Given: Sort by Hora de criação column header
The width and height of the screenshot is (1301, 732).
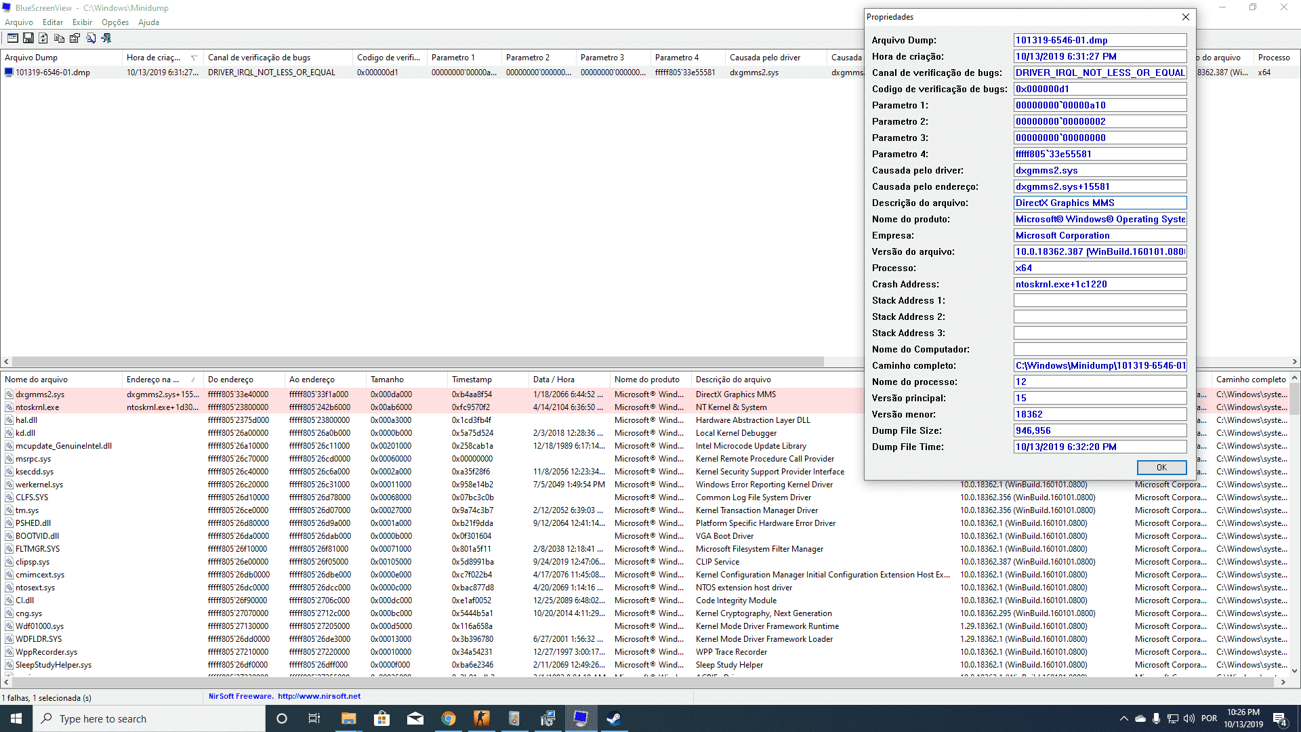Looking at the screenshot, I should 162,58.
